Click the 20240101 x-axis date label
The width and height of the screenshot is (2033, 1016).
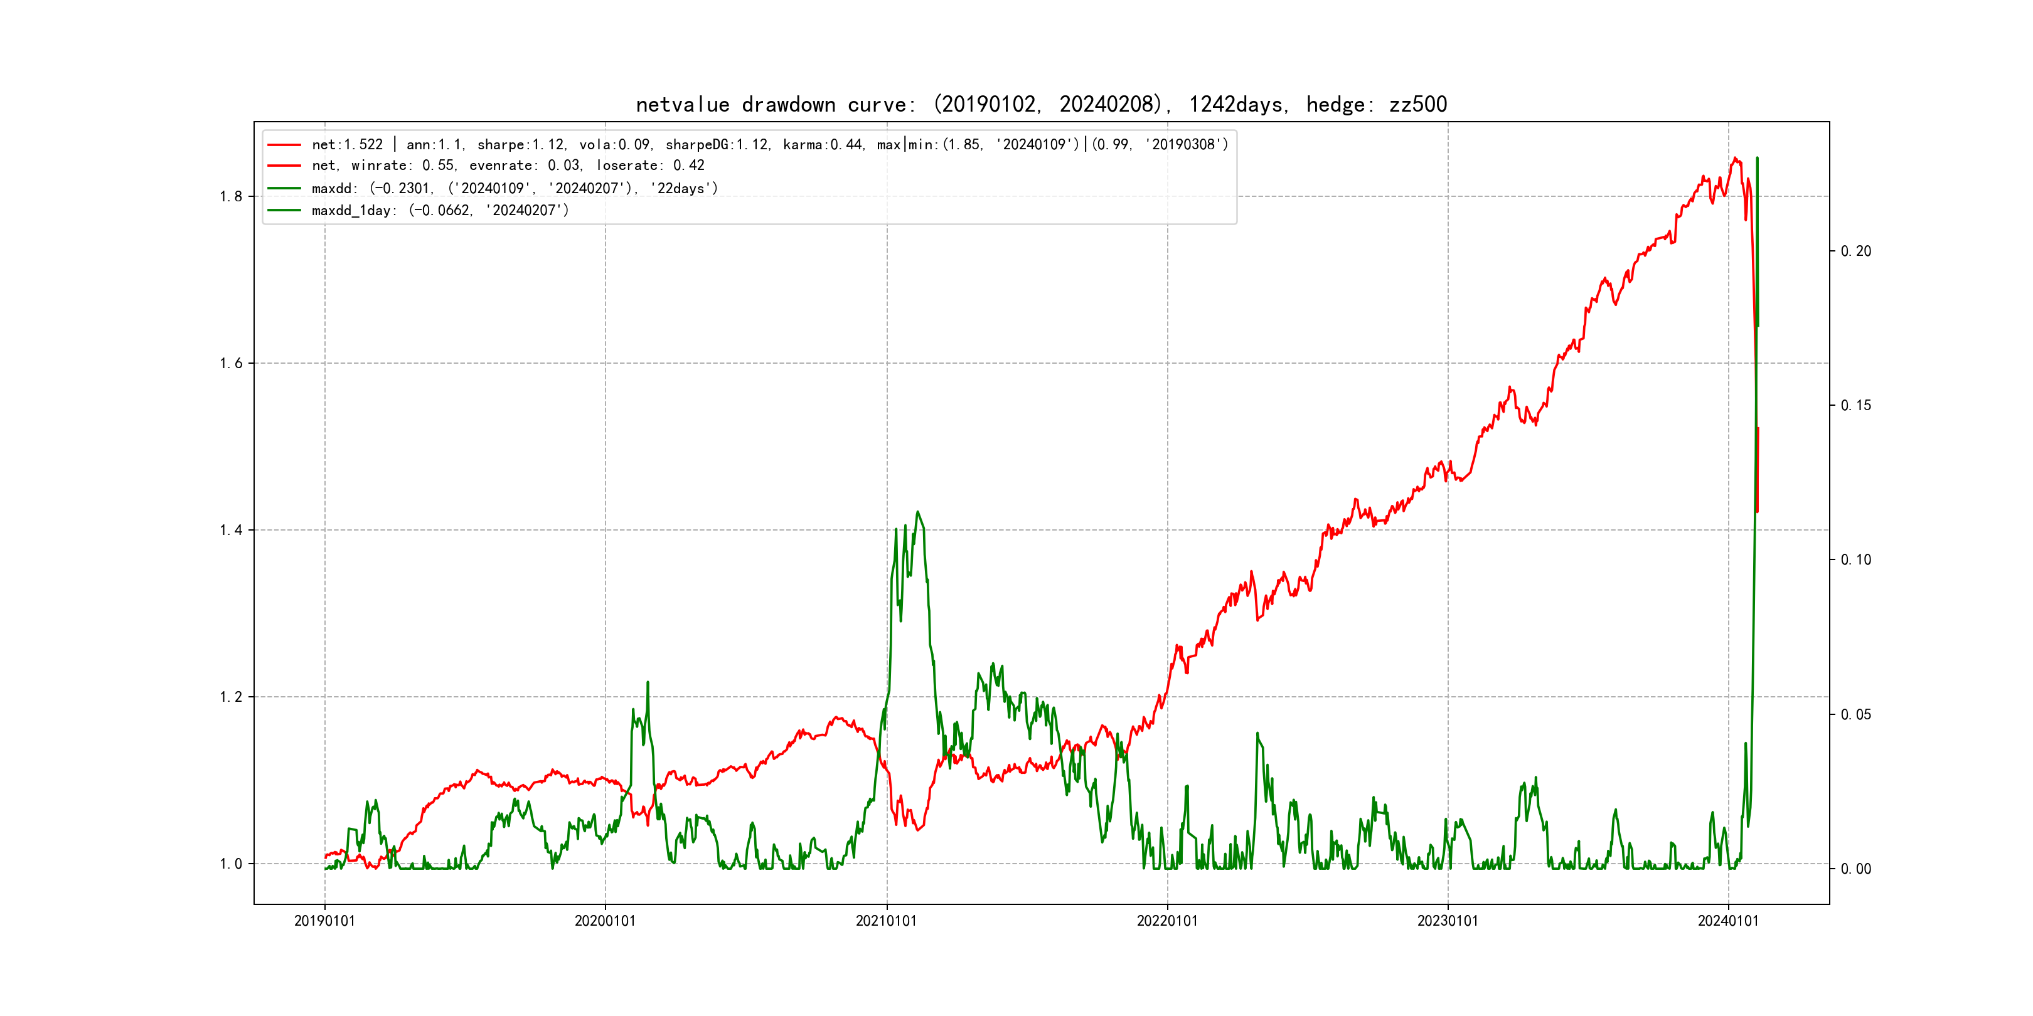pos(1729,921)
